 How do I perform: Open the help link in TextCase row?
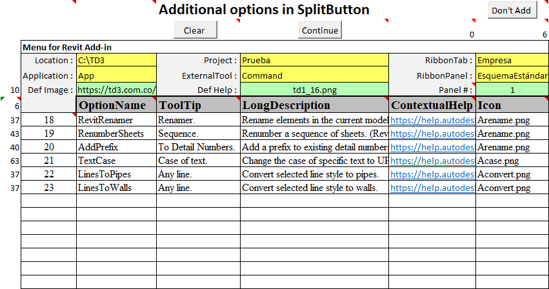[432, 161]
